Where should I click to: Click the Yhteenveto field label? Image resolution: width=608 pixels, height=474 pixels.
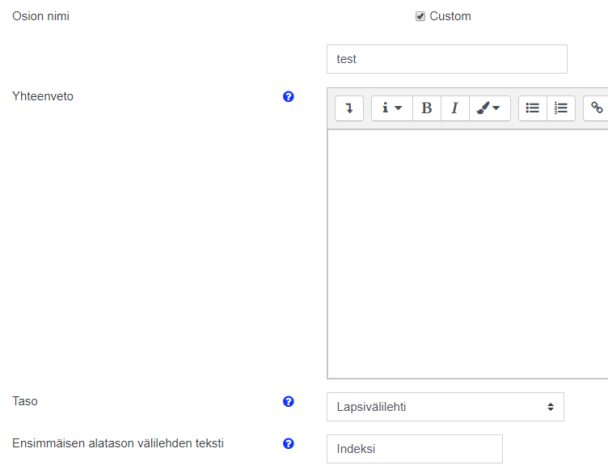tap(43, 97)
